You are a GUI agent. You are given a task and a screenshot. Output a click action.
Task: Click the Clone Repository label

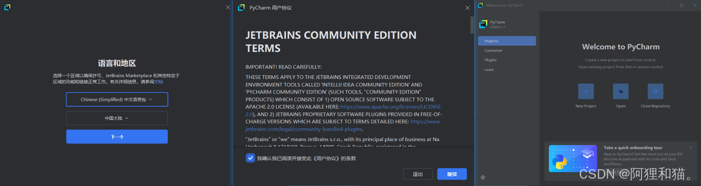pos(655,106)
